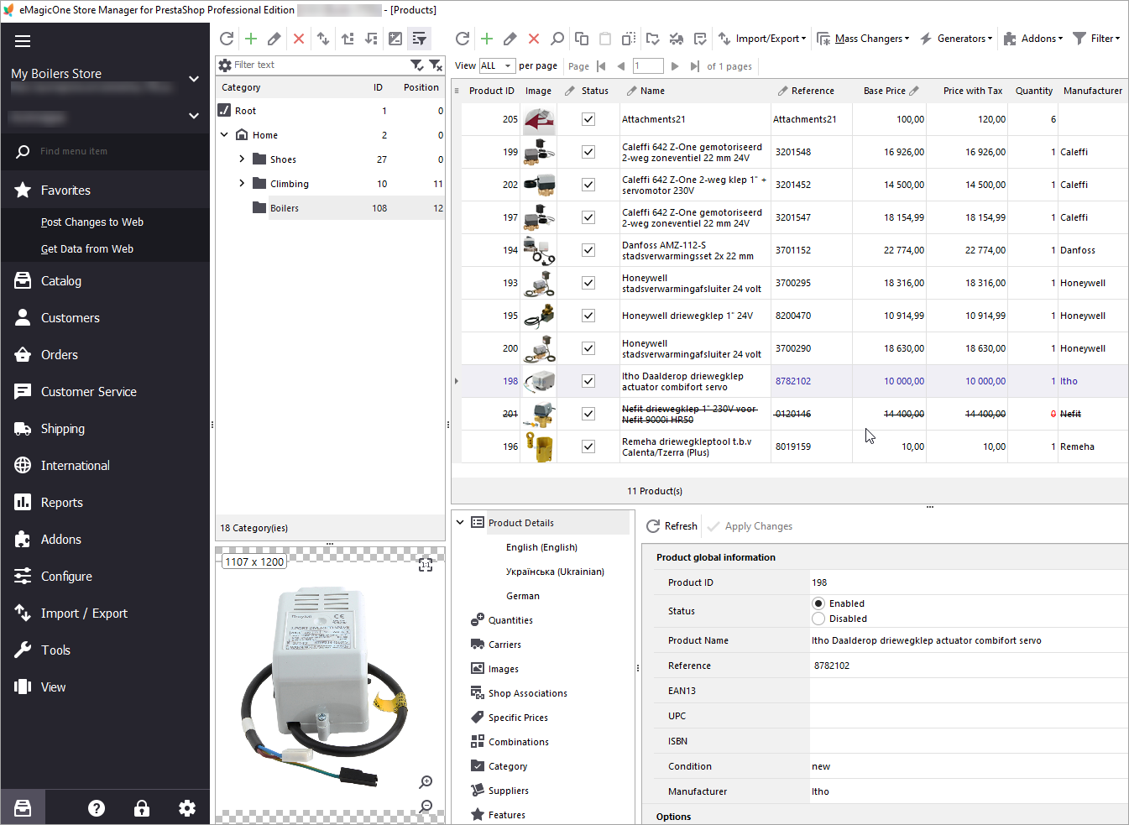This screenshot has width=1129, height=825.
Task: Click the Refresh button in product details
Action: [x=672, y=526]
